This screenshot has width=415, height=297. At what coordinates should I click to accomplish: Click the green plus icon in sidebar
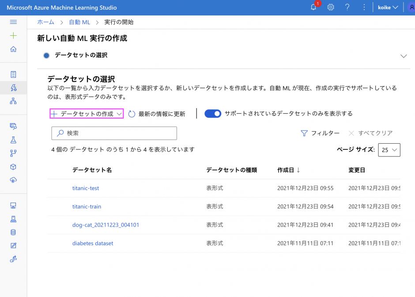pos(13,36)
